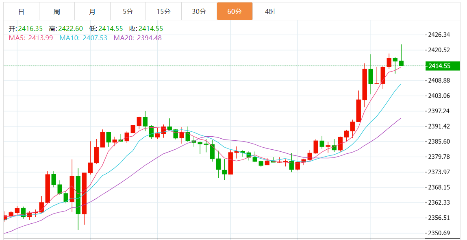Click the 2403.06 price axis label
This screenshot has width=467, height=240.
coord(439,96)
